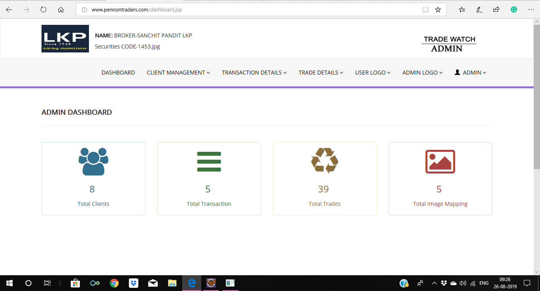Open the Admin user dropdown
Image resolution: width=540 pixels, height=291 pixels.
[x=470, y=73]
